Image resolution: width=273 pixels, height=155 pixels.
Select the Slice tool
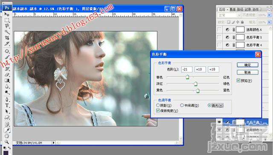pyautogui.click(x=7, y=43)
